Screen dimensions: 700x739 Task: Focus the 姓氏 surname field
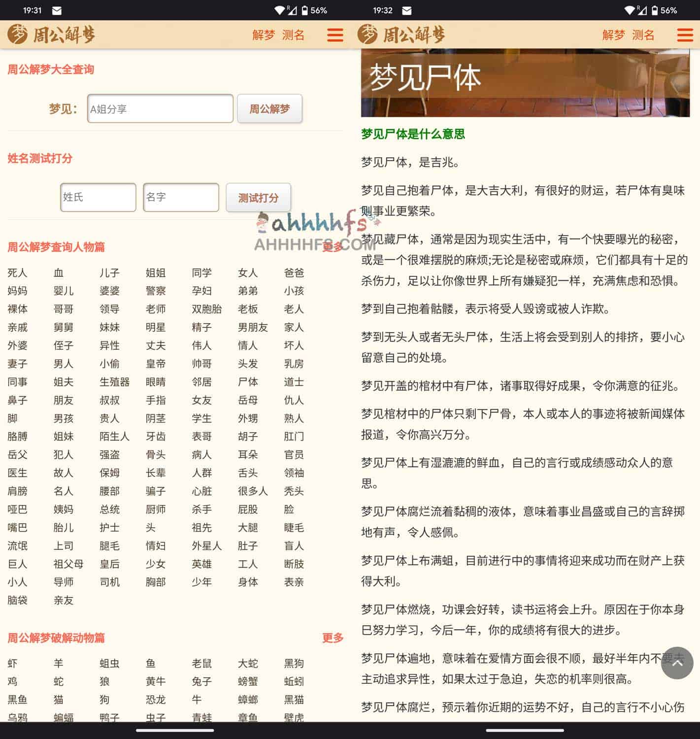pyautogui.click(x=98, y=198)
